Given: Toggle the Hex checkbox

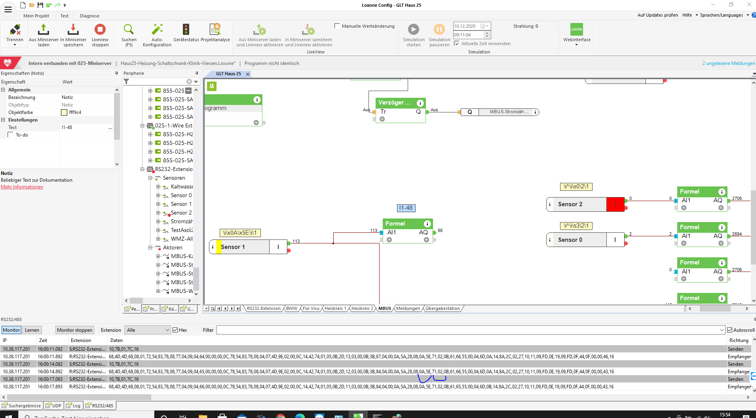Looking at the screenshot, I should [175, 330].
